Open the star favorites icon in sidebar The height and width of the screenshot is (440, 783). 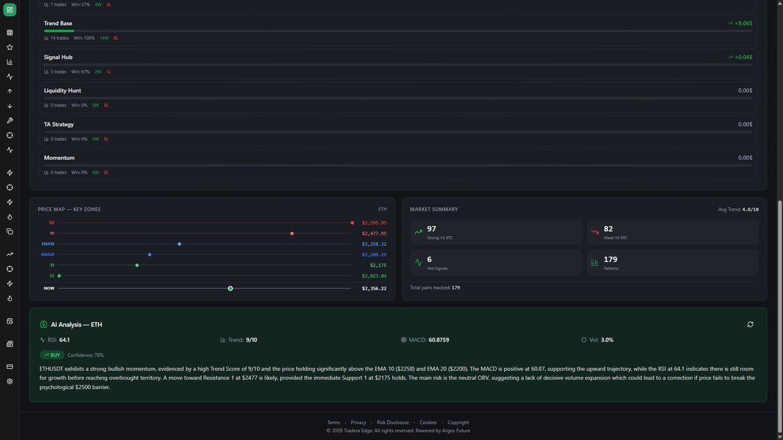point(10,48)
